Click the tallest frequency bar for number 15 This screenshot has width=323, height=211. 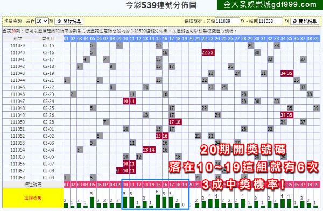tap(158, 201)
